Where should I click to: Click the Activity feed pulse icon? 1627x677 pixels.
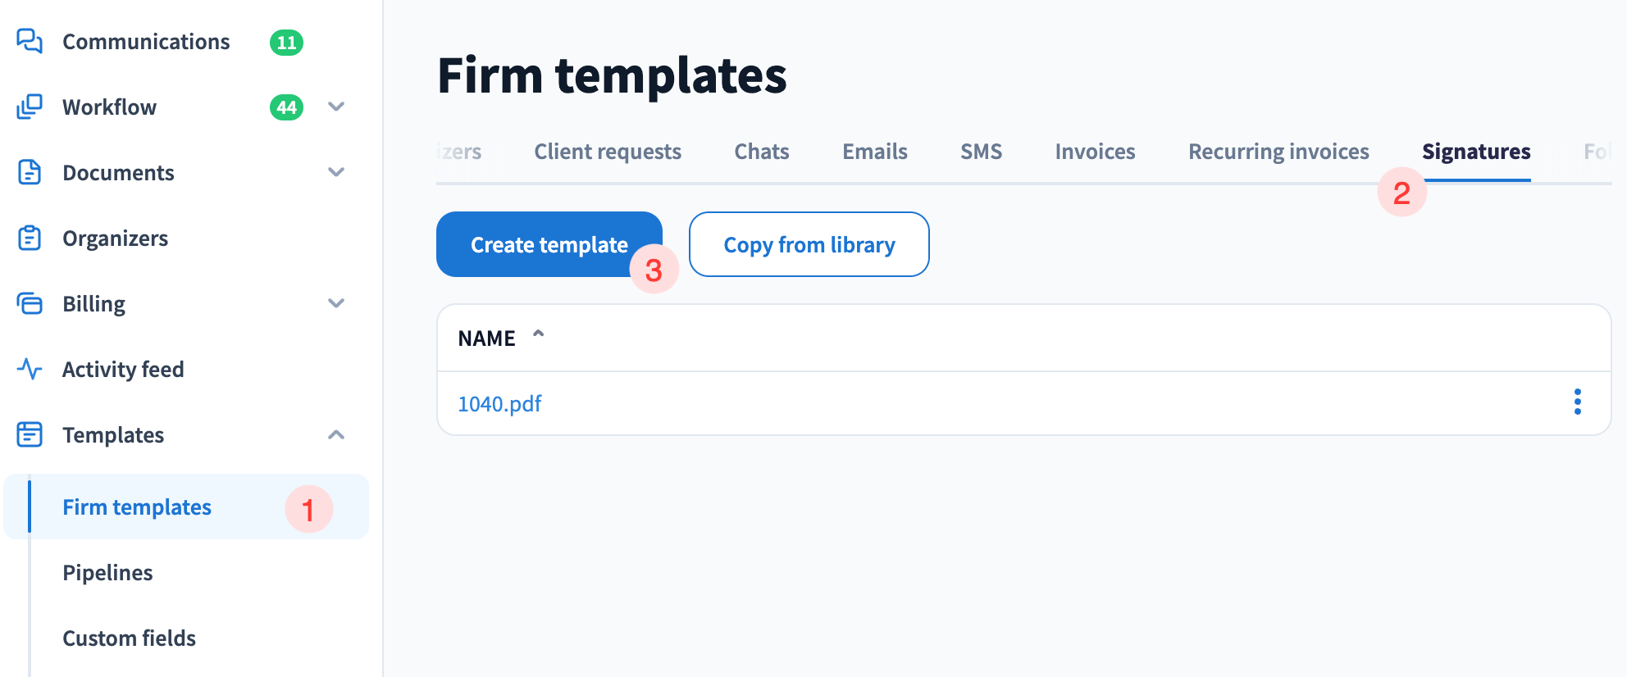[30, 369]
